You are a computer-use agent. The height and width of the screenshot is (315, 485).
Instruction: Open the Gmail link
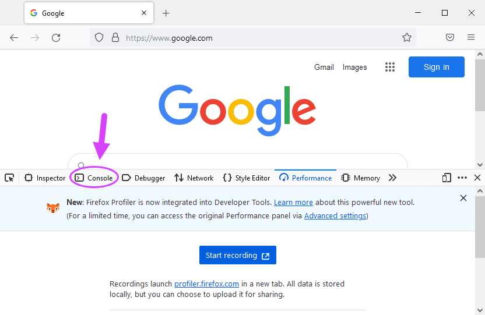324,67
